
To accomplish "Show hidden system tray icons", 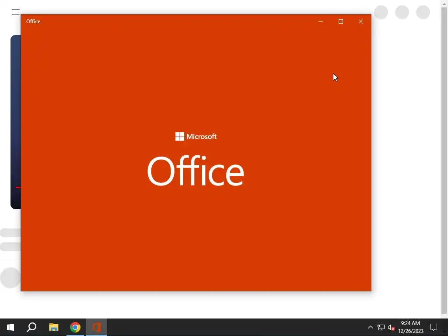I will click(x=370, y=327).
